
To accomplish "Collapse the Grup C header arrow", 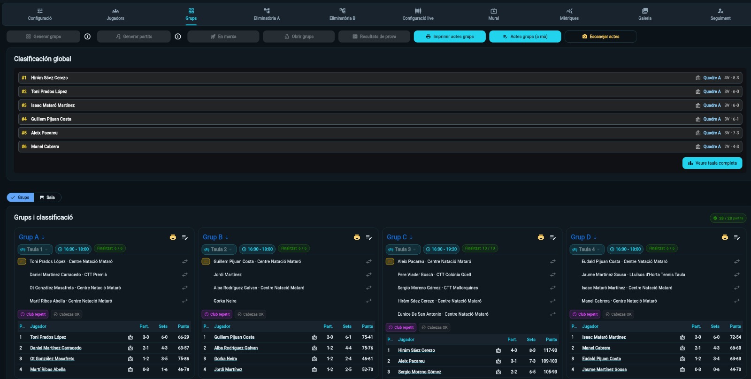I will click(411, 237).
